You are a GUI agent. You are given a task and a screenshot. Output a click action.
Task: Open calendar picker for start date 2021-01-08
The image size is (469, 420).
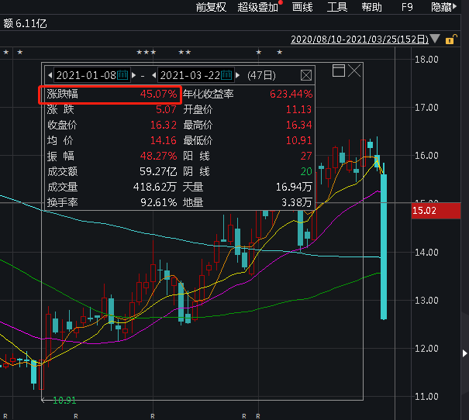click(x=122, y=74)
